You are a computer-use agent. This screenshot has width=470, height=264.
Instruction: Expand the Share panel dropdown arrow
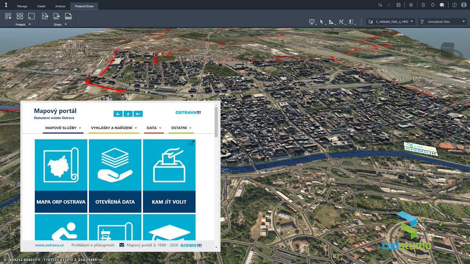coord(66,25)
